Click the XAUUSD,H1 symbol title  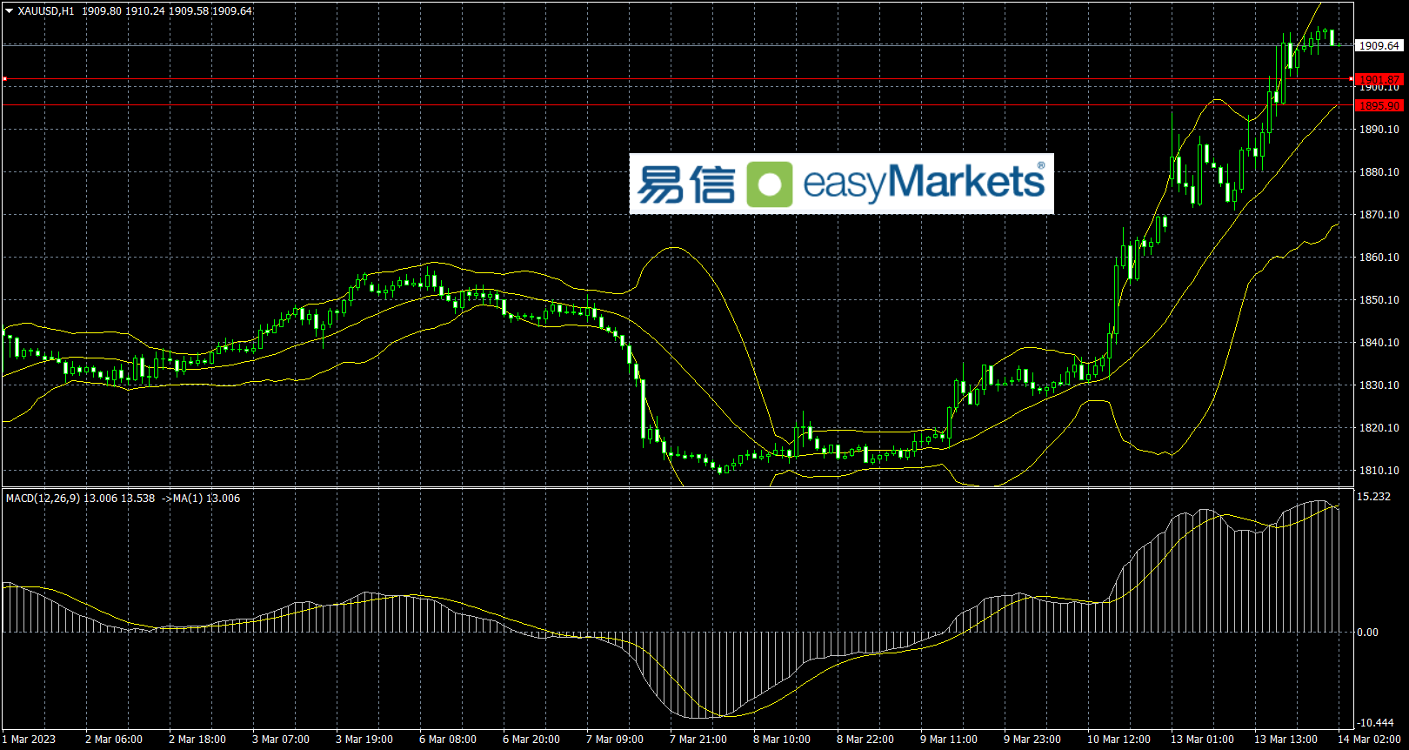click(46, 11)
